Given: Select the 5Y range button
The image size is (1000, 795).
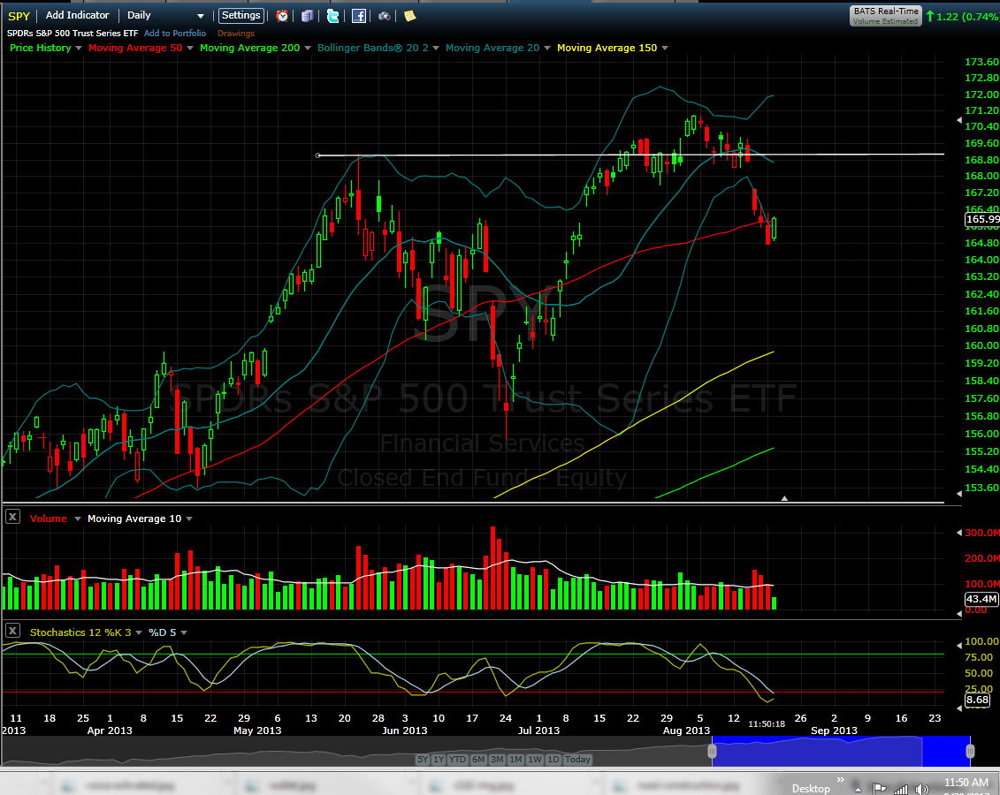Looking at the screenshot, I should point(423,760).
